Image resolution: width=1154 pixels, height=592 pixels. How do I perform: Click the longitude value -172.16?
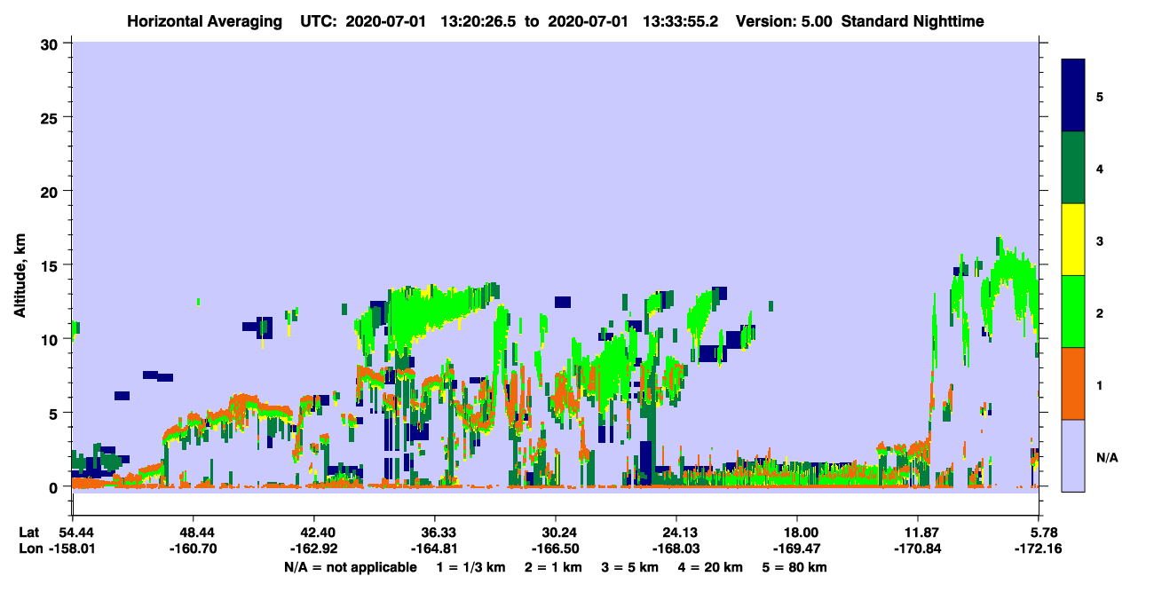pyautogui.click(x=1039, y=549)
